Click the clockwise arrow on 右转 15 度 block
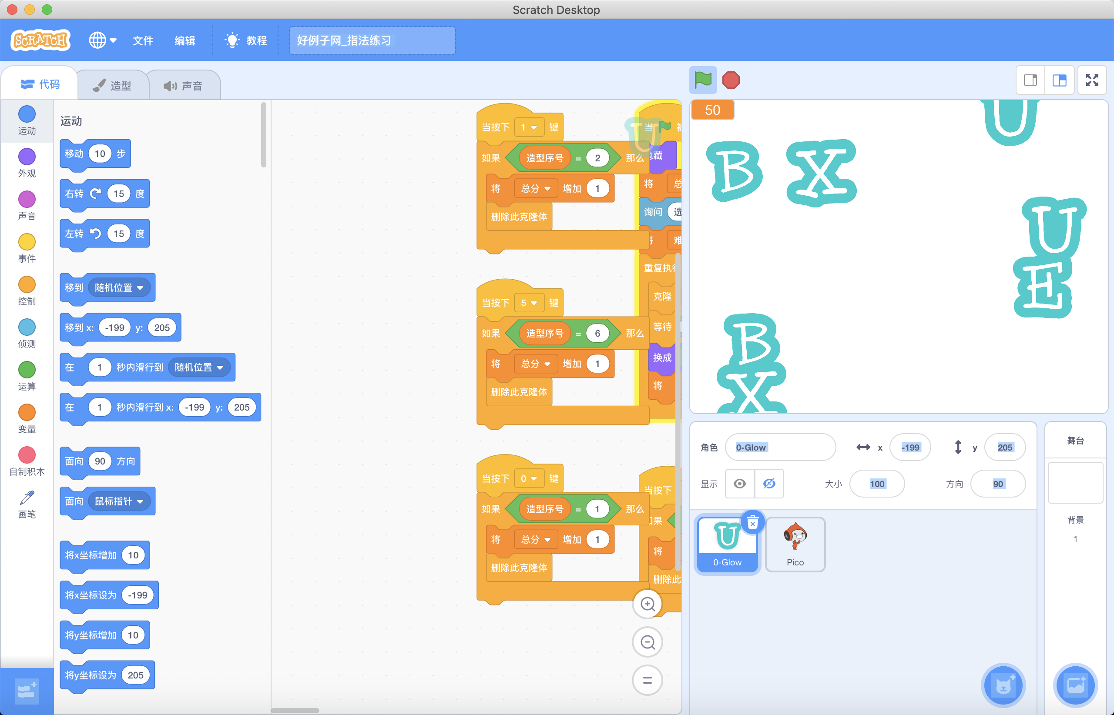This screenshot has width=1114, height=715. coord(95,194)
